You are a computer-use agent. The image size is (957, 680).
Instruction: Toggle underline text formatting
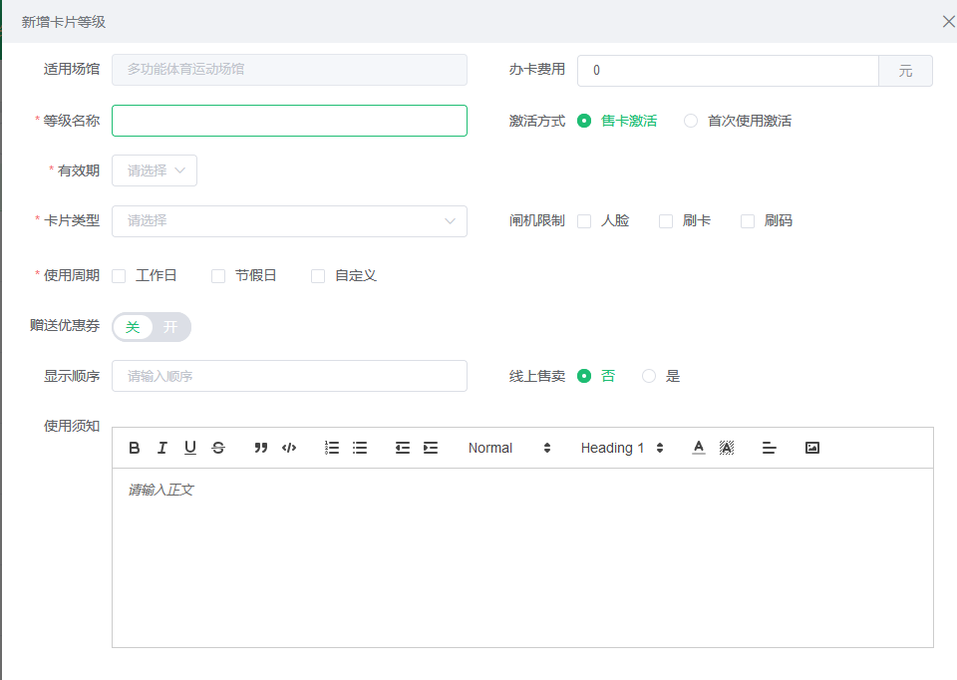(x=190, y=448)
